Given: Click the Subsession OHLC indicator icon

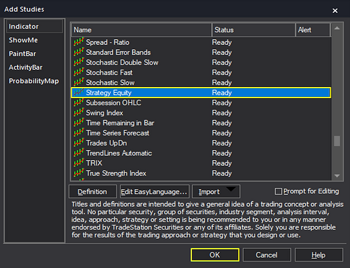Looking at the screenshot, I should click(x=79, y=103).
